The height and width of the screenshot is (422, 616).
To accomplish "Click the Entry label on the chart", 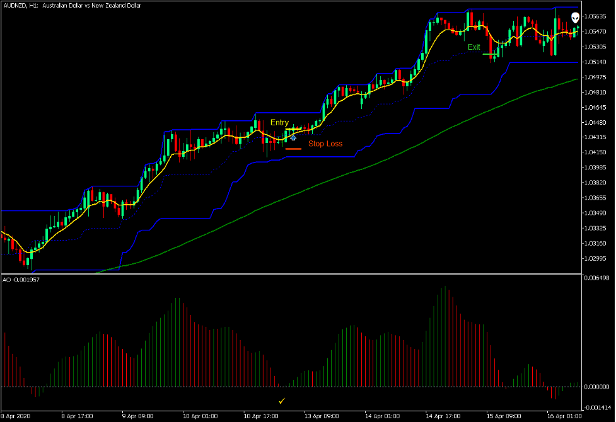I will (279, 122).
